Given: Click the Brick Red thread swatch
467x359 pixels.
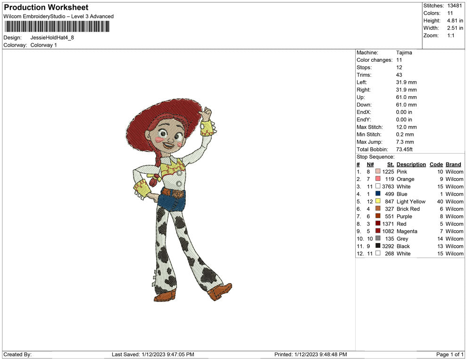Looking at the screenshot, I should (x=378, y=209).
